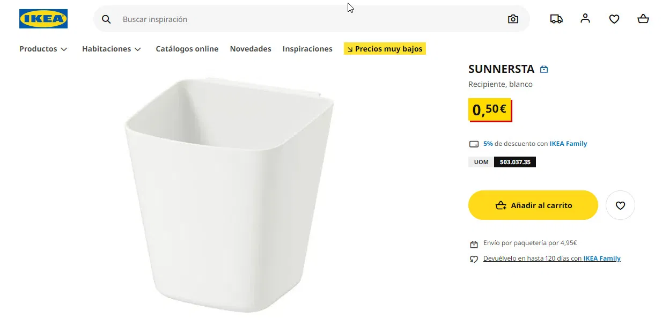Open the user profile icon
This screenshot has height=325, width=662.
(585, 18)
